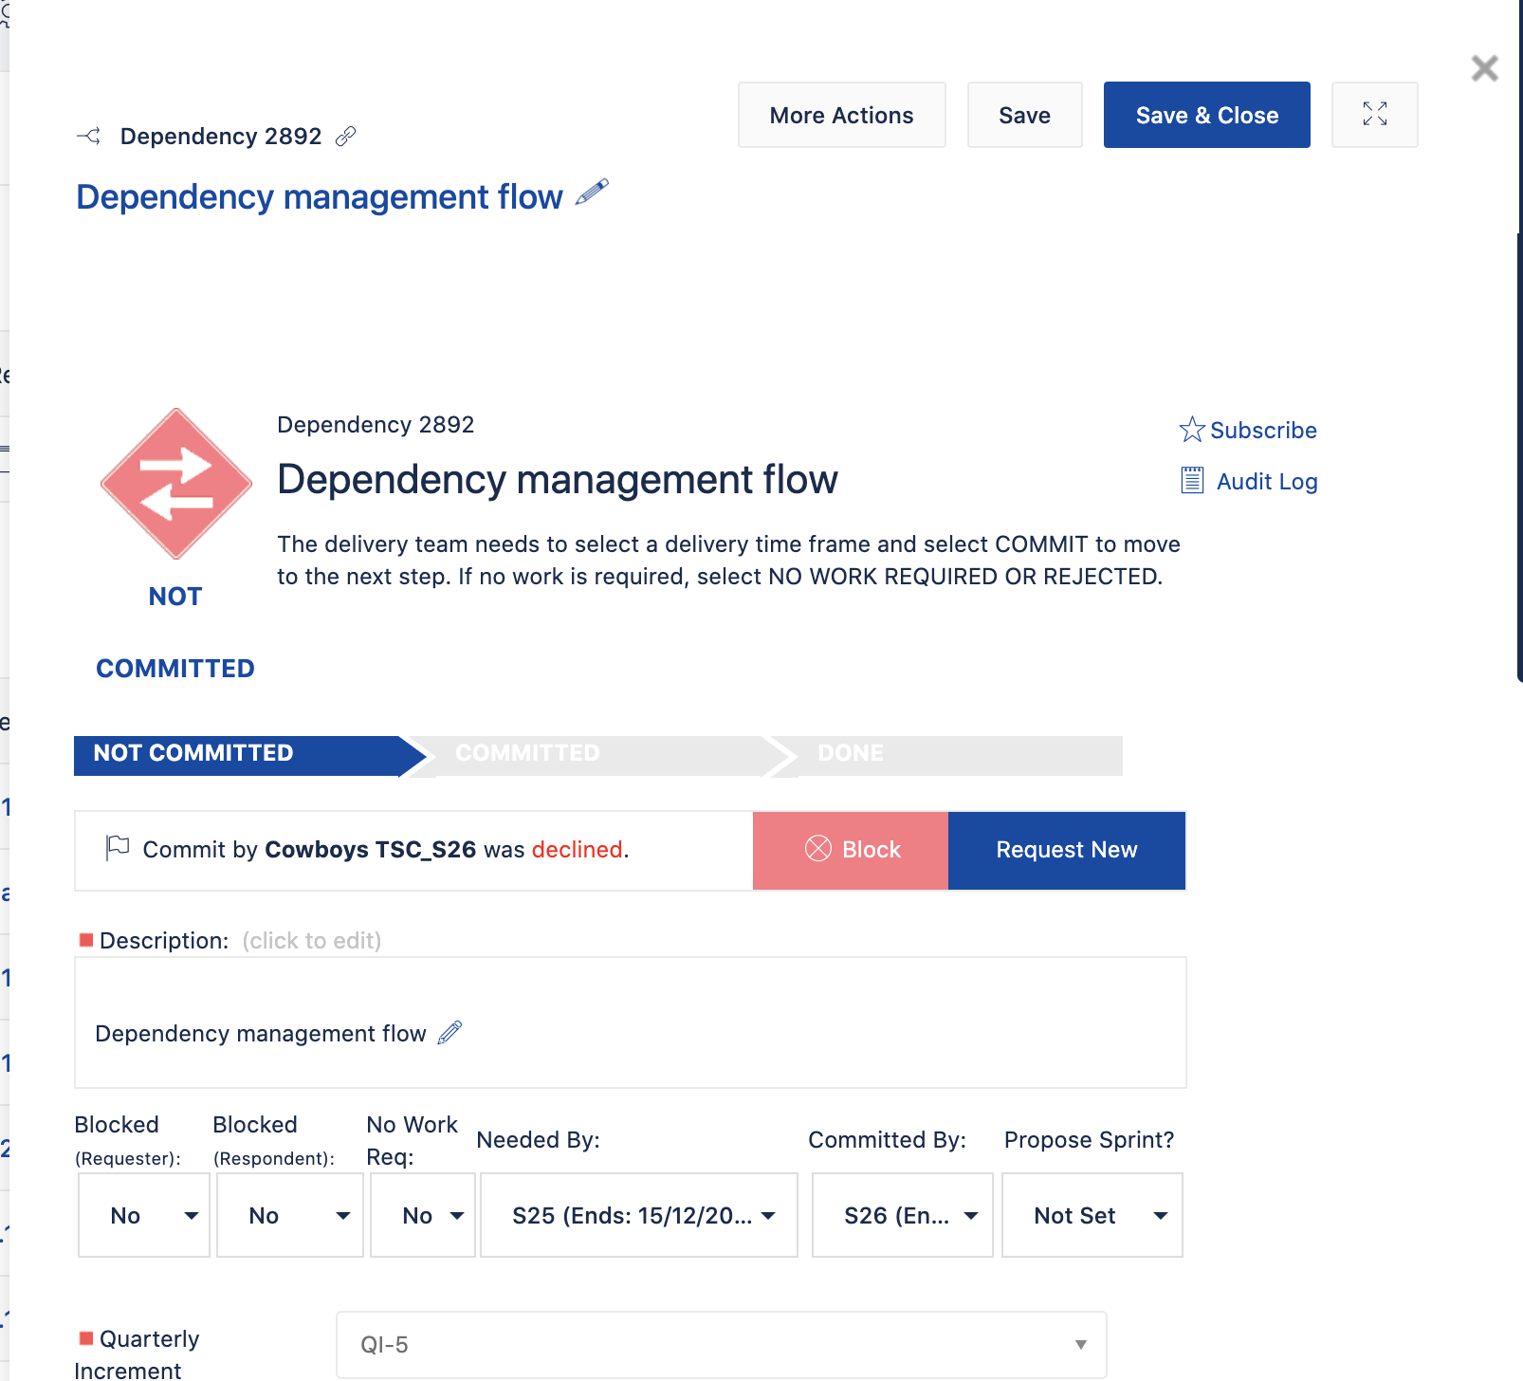Click the Save button
Viewport: 1523px width, 1381px height.
1024,115
